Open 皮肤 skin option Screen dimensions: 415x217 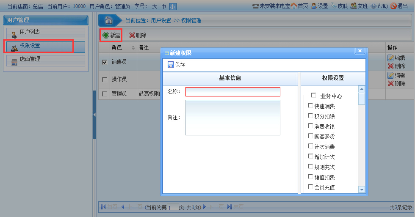pyautogui.click(x=339, y=6)
